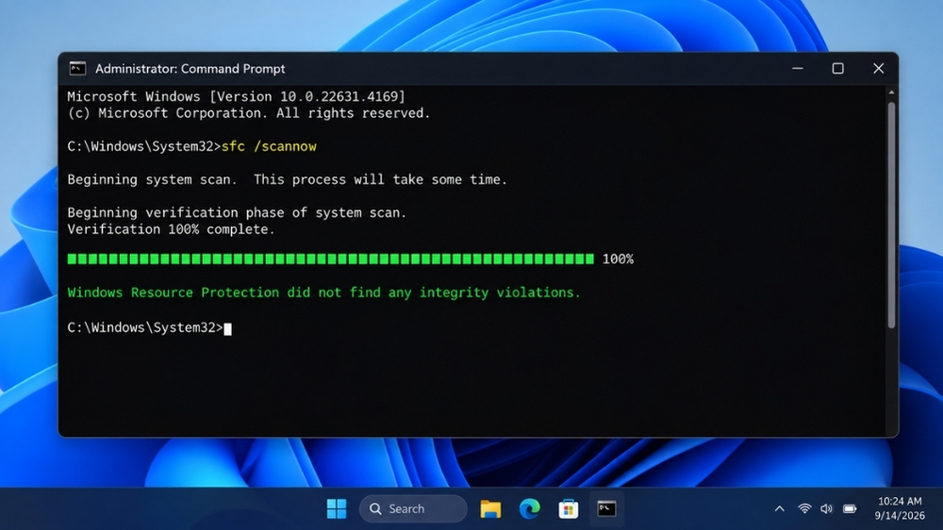Maximize the Command Prompt window
This screenshot has width=943, height=530.
click(837, 69)
